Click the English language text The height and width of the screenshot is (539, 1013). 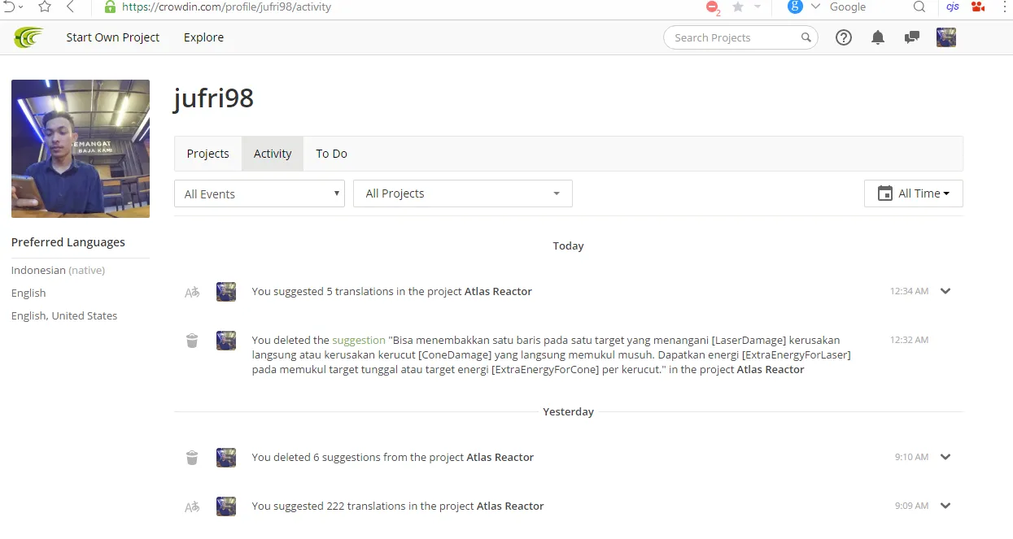(28, 293)
